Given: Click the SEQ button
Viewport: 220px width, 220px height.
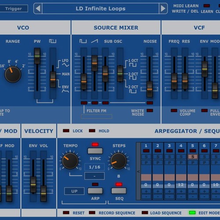Looking at the screenshot, I should point(119,191).
